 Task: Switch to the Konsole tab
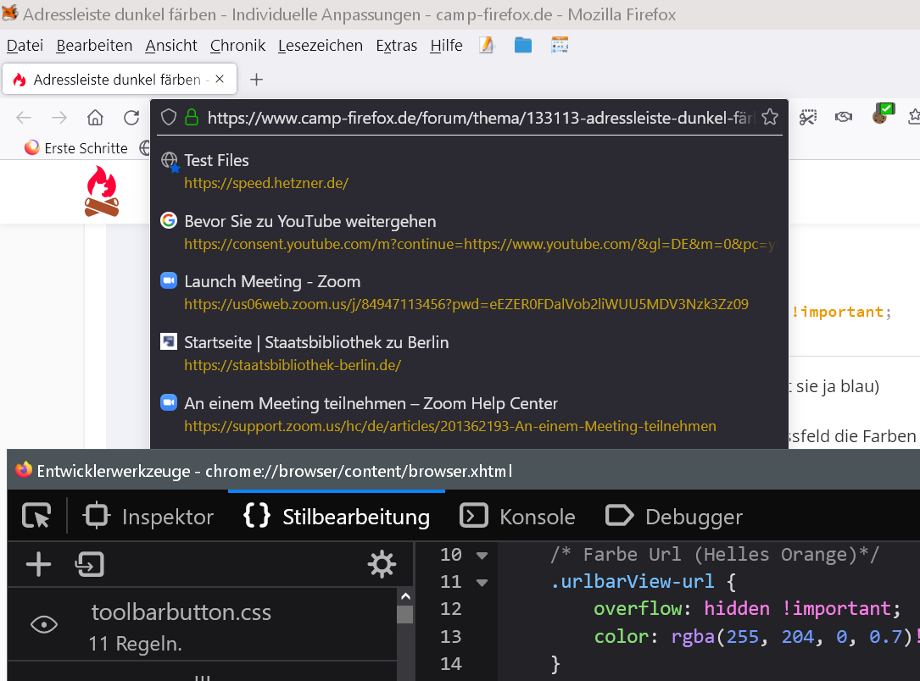(x=517, y=517)
